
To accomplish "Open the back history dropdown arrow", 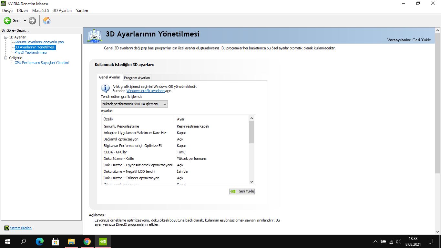I will 25,21.
